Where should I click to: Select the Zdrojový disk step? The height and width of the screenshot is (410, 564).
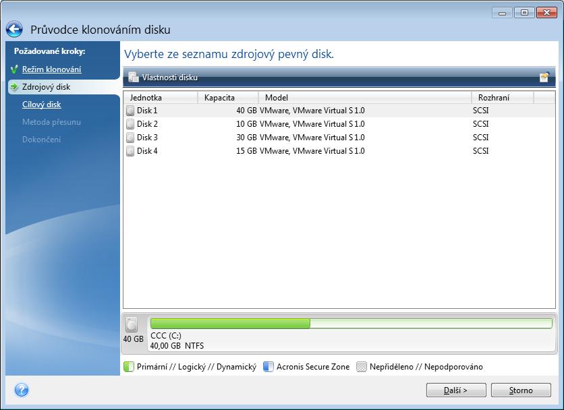[46, 87]
